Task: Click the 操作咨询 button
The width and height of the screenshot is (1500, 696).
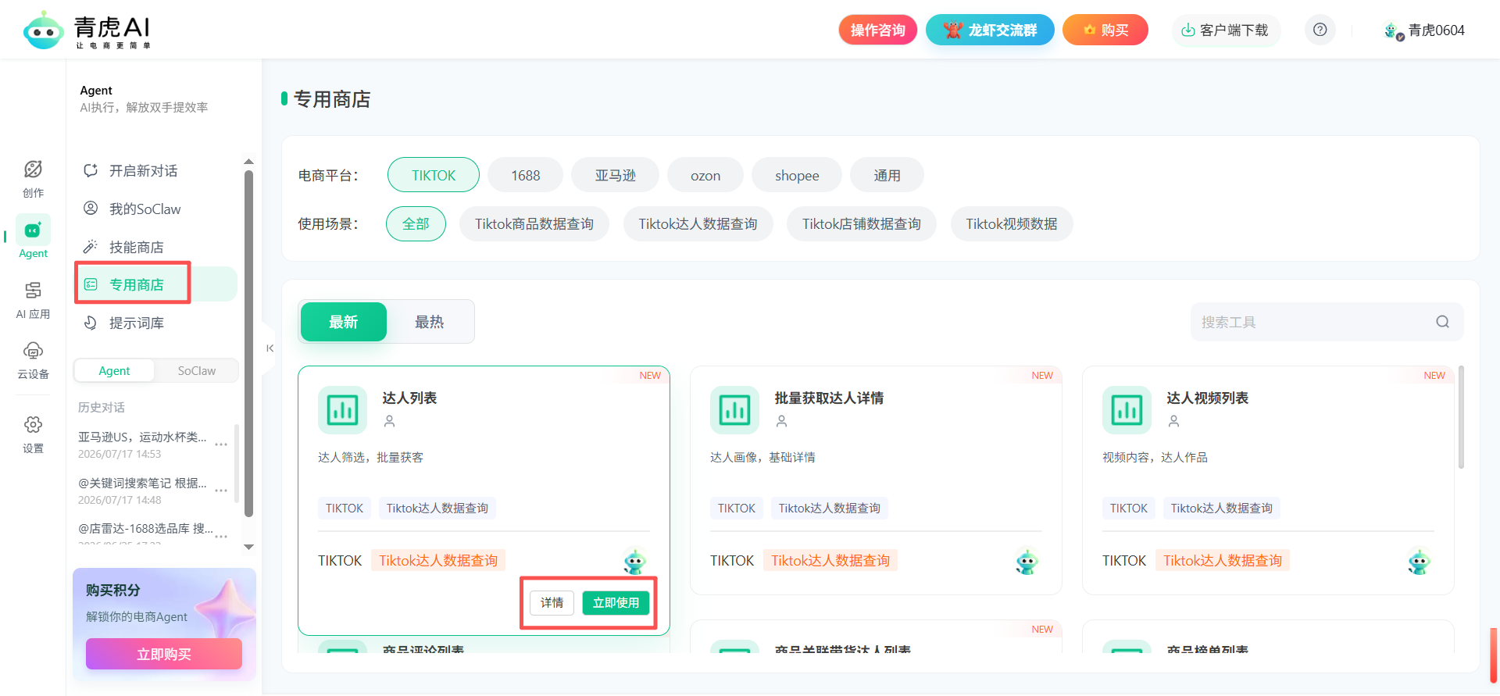Action: click(878, 30)
